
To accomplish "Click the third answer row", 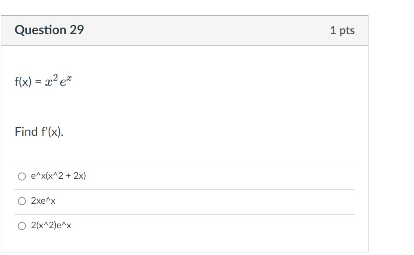I will click(131, 226).
